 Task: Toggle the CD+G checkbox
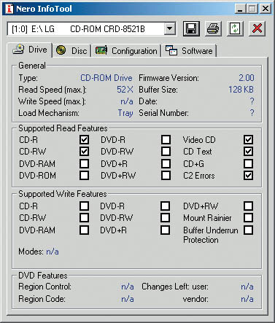tap(248, 163)
